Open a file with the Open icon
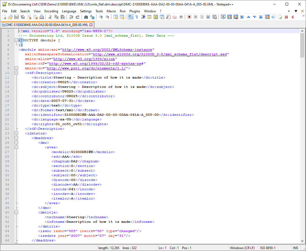The width and height of the screenshot is (306, 251). (x=10, y=17)
